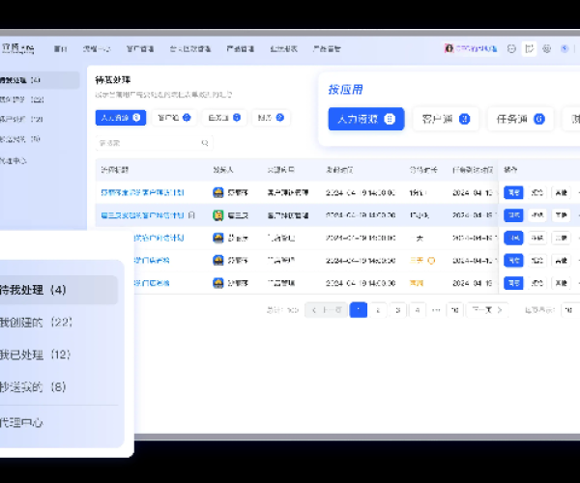Click the copy icon beside the second row title
The height and width of the screenshot is (483, 580).
[191, 214]
